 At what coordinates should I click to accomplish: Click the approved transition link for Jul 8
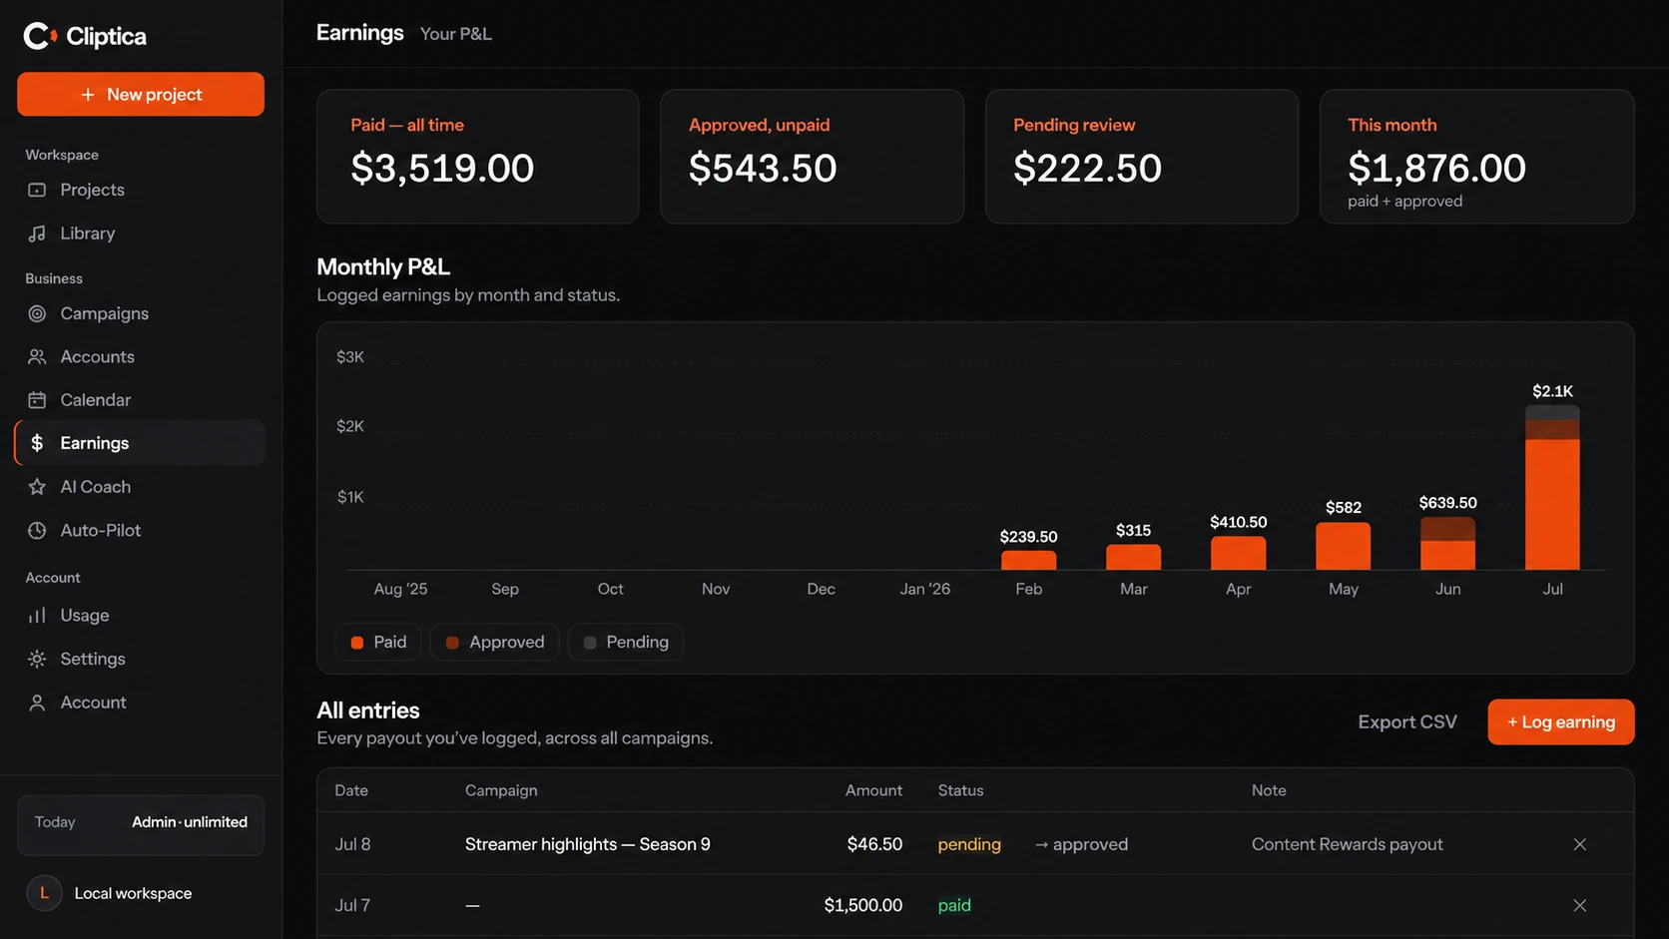tap(1081, 844)
